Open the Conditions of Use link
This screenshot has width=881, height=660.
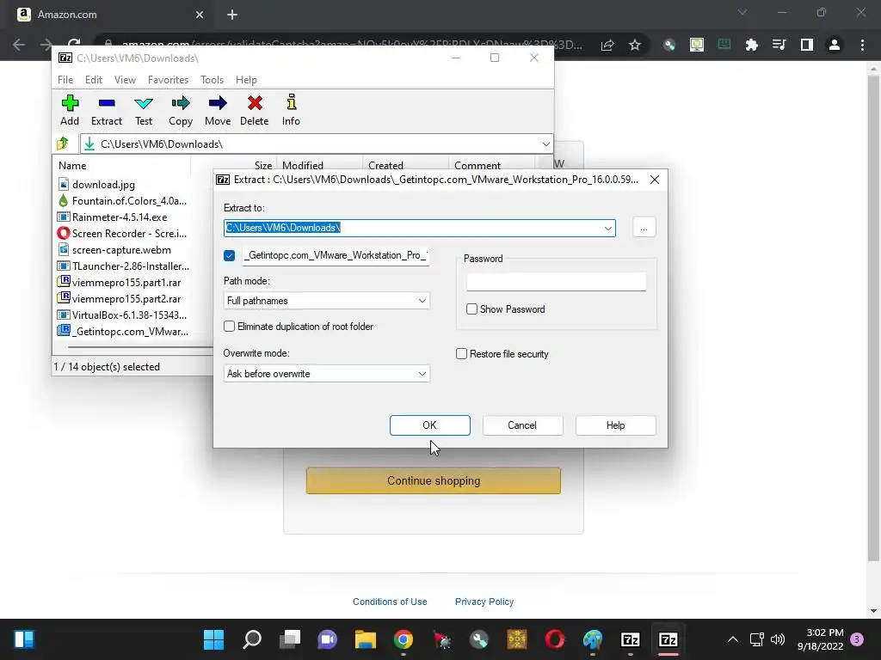(x=390, y=602)
